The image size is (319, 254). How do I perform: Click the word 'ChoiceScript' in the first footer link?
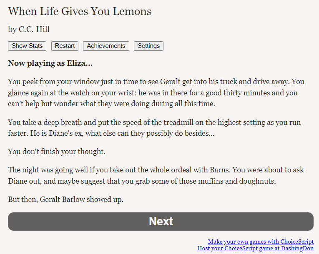click(x=297, y=242)
